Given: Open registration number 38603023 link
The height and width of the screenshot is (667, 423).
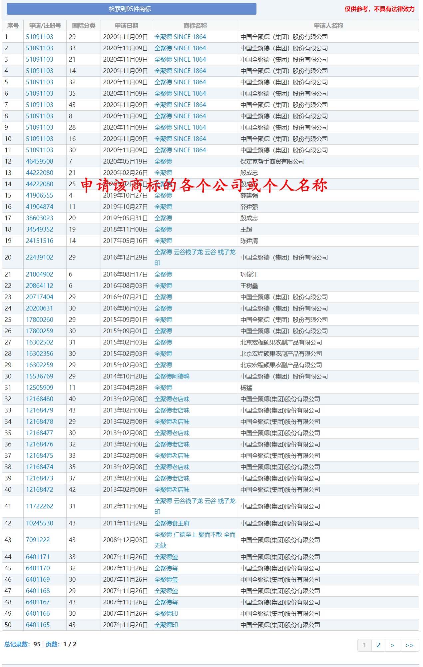Looking at the screenshot, I should point(40,218).
